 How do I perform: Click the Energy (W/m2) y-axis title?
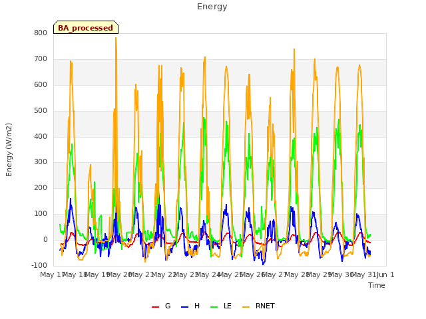click(9, 150)
